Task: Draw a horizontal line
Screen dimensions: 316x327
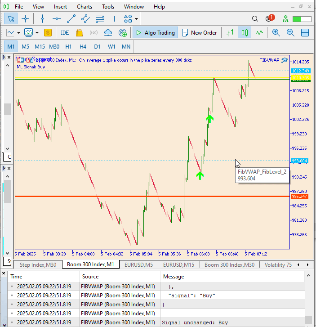Action: click(57, 19)
